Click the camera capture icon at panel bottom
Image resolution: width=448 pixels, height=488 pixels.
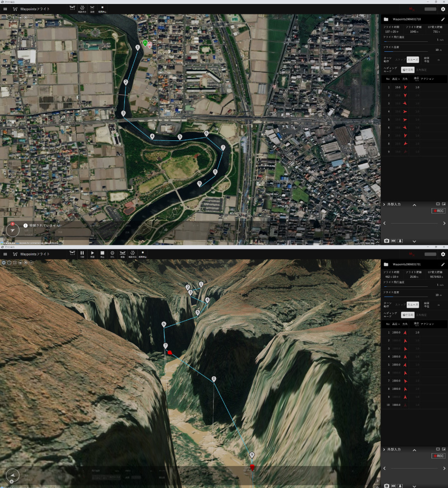[x=387, y=241]
